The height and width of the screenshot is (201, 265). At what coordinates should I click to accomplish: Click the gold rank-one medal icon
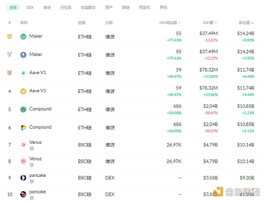click(x=10, y=37)
